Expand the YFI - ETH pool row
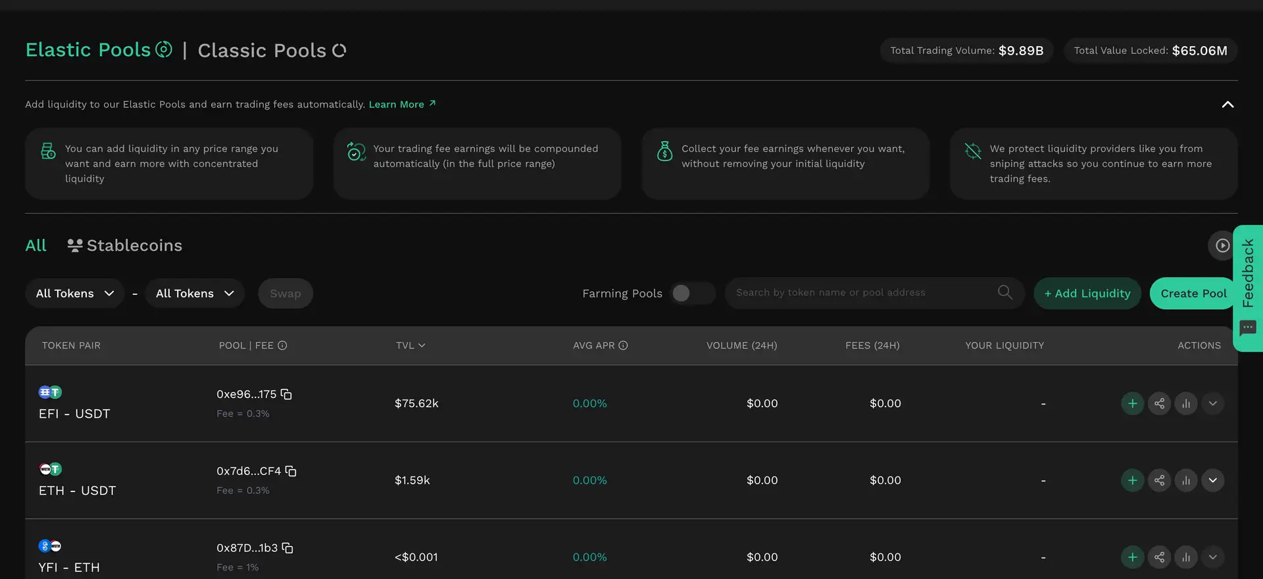1263x579 pixels. coord(1212,557)
